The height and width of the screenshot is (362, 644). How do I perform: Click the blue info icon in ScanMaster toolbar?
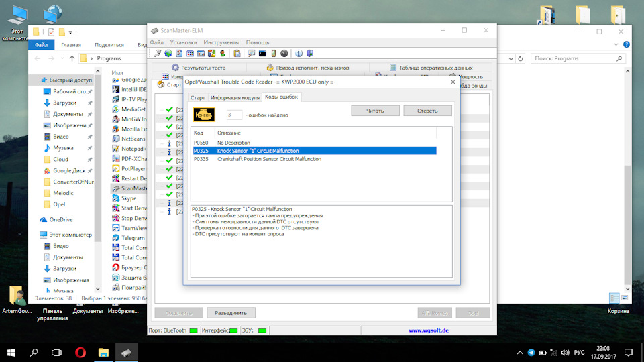pos(299,54)
